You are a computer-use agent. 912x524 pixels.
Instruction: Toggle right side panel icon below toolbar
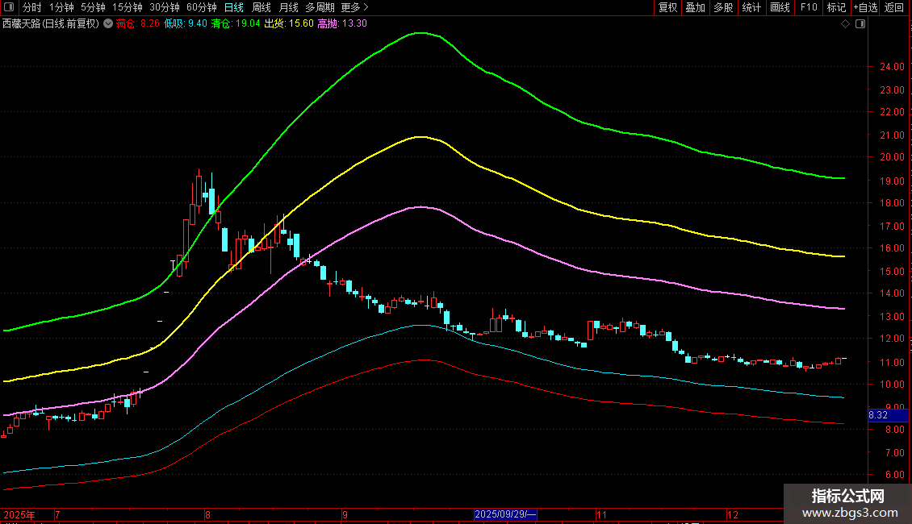859,24
